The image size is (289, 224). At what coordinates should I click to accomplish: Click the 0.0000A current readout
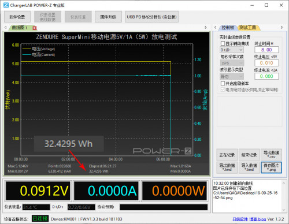pos(106,191)
